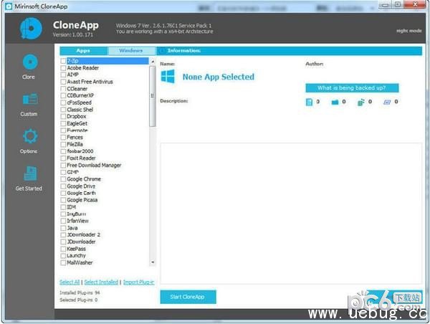Click the info icon on Information bar
The image size is (430, 324).
162,51
